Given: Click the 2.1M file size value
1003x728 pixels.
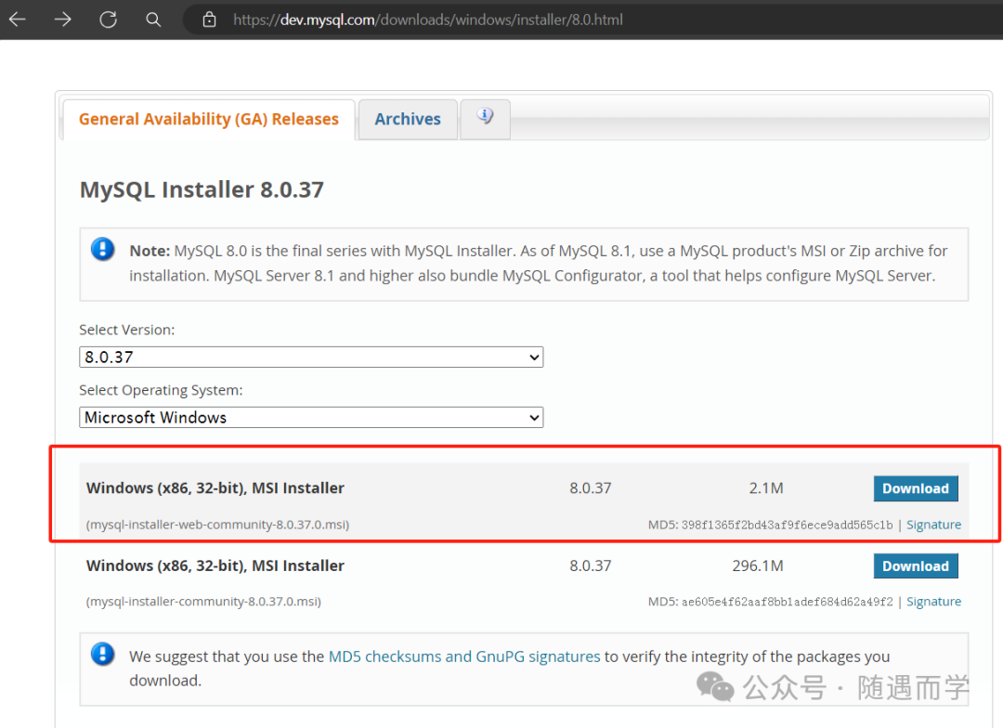Looking at the screenshot, I should pyautogui.click(x=765, y=488).
